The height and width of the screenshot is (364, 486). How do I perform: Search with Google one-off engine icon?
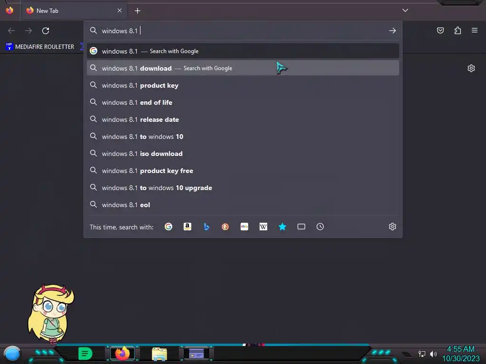coord(168,227)
